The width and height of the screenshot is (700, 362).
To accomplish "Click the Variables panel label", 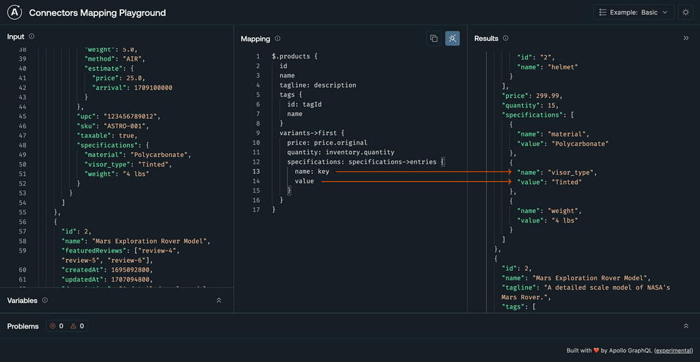I will tap(23, 300).
